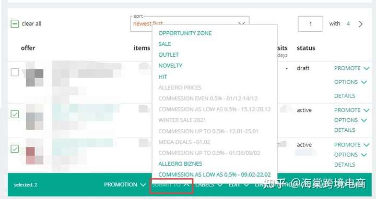Select NOVELTY menu entry
Image resolution: width=376 pixels, height=199 pixels.
pyautogui.click(x=170, y=66)
